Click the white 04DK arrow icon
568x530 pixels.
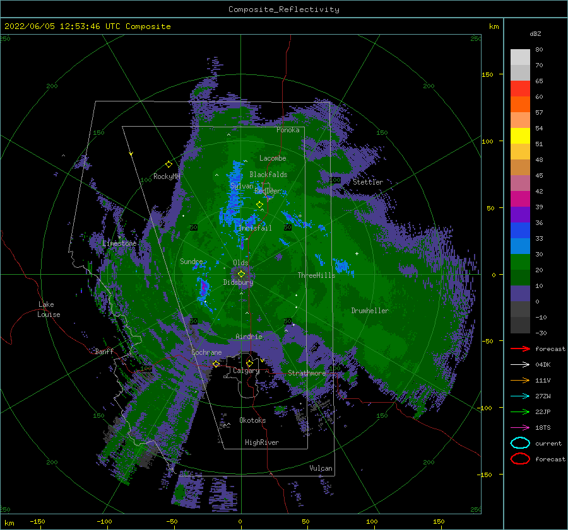[520, 364]
